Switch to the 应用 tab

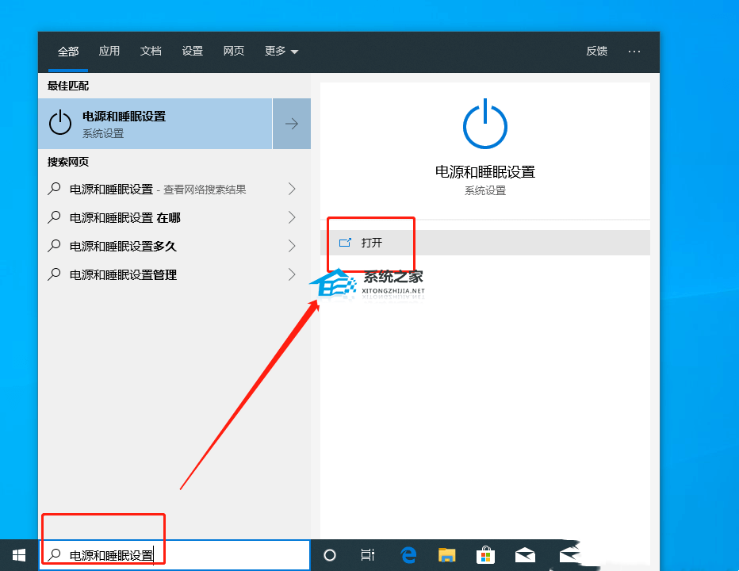click(x=109, y=51)
